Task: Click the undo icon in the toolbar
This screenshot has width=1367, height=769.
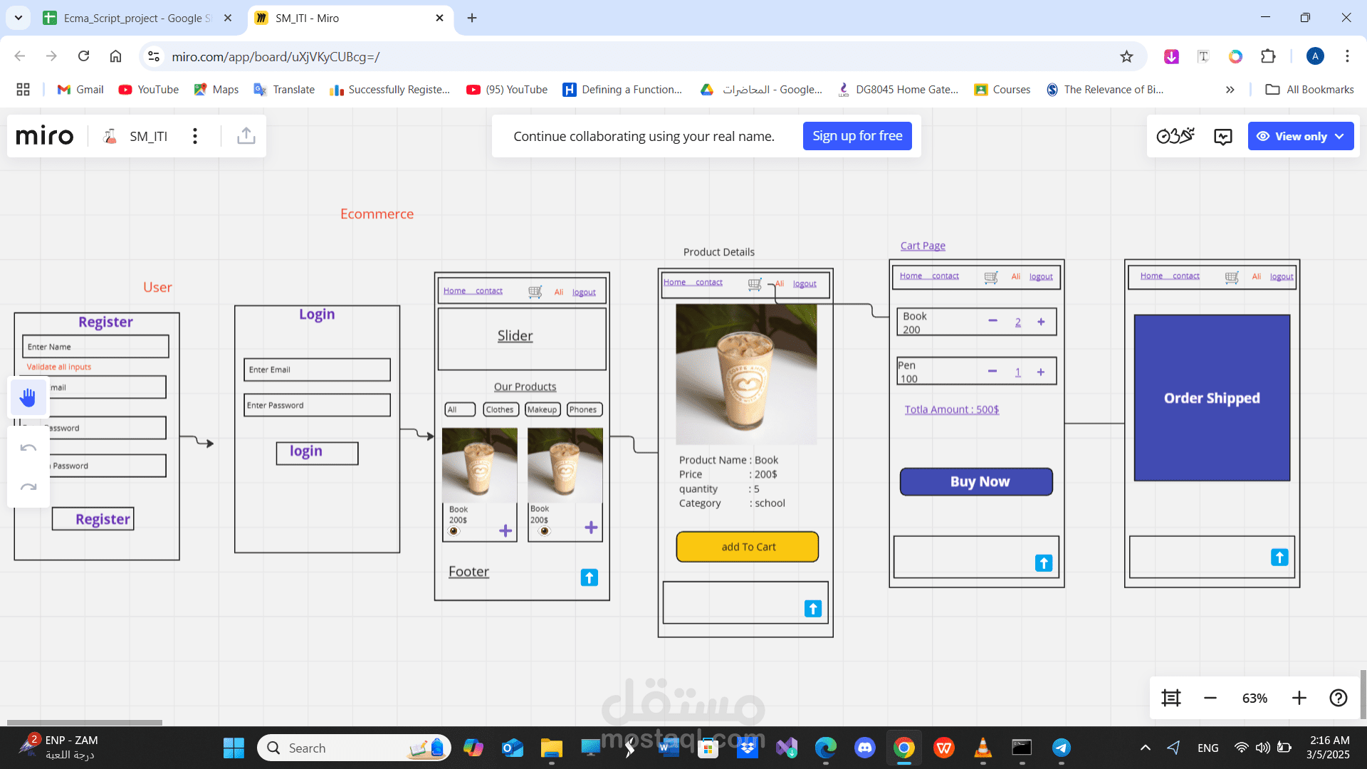Action: (x=28, y=447)
